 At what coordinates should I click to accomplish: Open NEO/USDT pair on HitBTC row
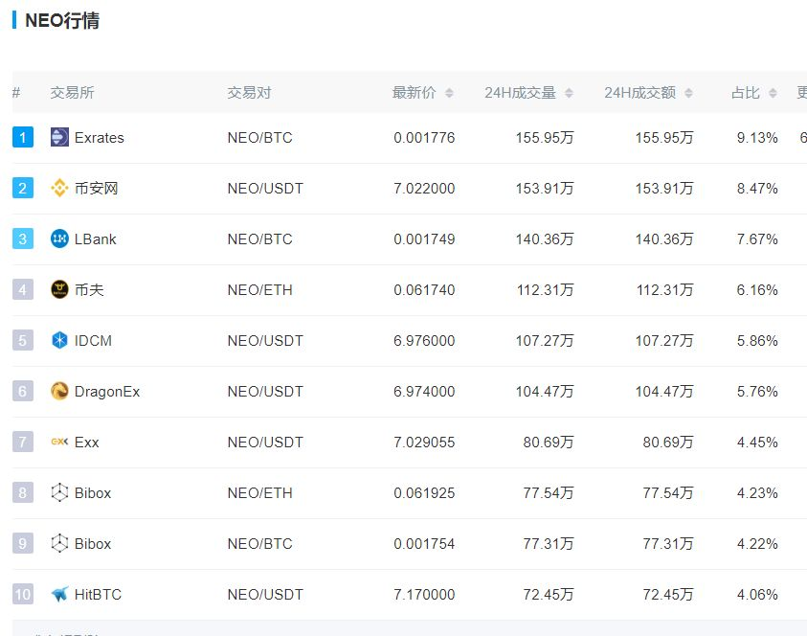[x=265, y=595]
